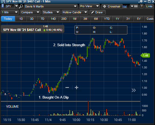
Task: Select the 1M range tab
Action: [75, 19]
